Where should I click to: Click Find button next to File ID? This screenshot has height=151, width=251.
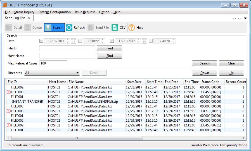pyautogui.click(x=110, y=48)
